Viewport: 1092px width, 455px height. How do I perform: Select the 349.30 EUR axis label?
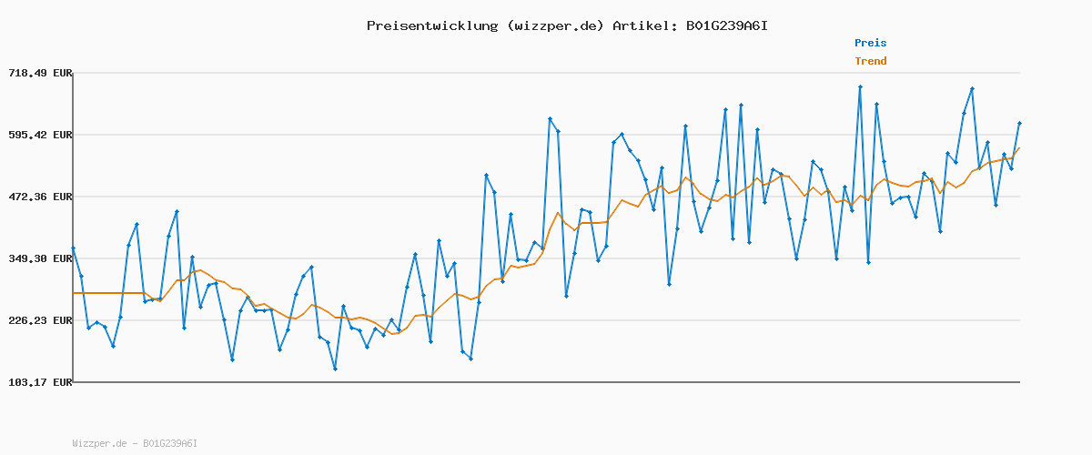pos(39,258)
